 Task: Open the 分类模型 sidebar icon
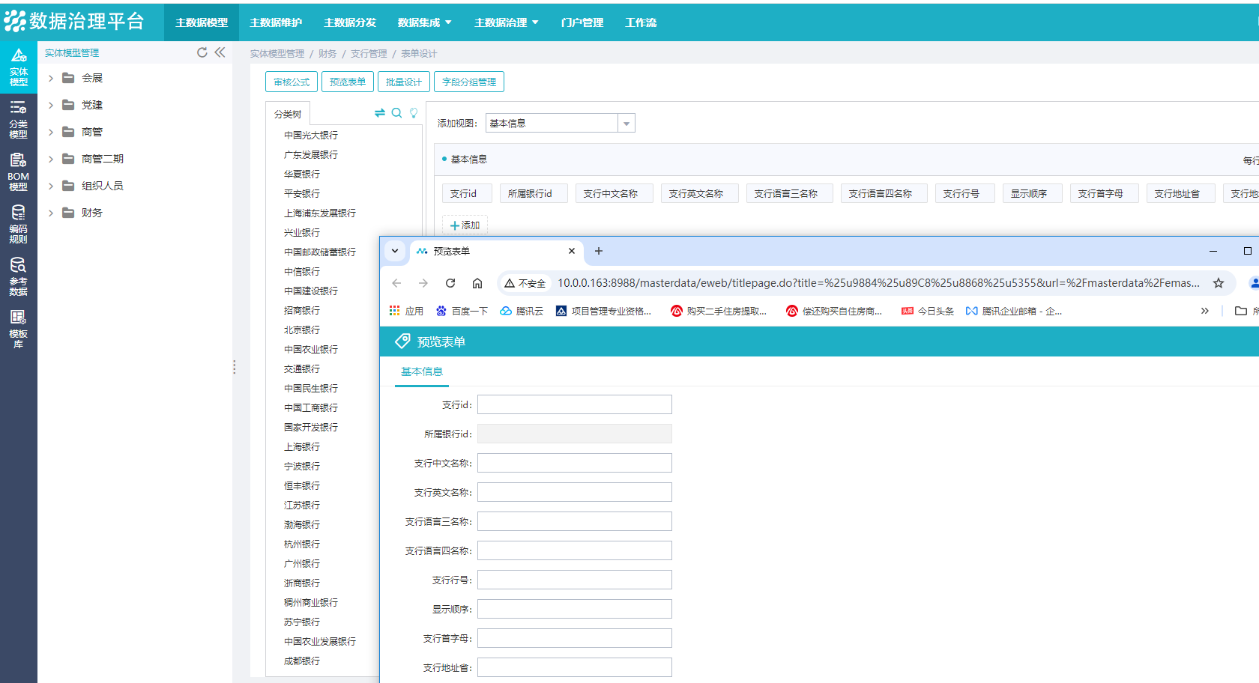point(18,119)
